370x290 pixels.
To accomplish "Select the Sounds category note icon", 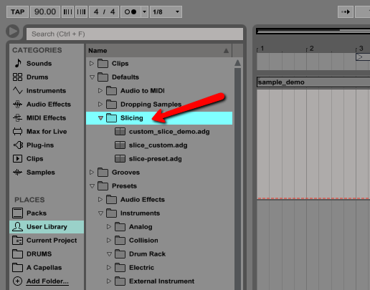I will click(18, 63).
